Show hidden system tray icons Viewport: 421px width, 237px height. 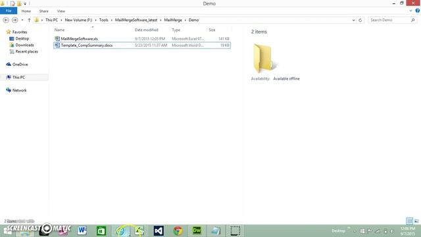355,231
